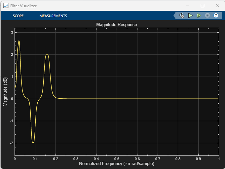This screenshot has height=169, width=225.
Task: Click the greyed-out Stop button
Action: (x=207, y=16)
